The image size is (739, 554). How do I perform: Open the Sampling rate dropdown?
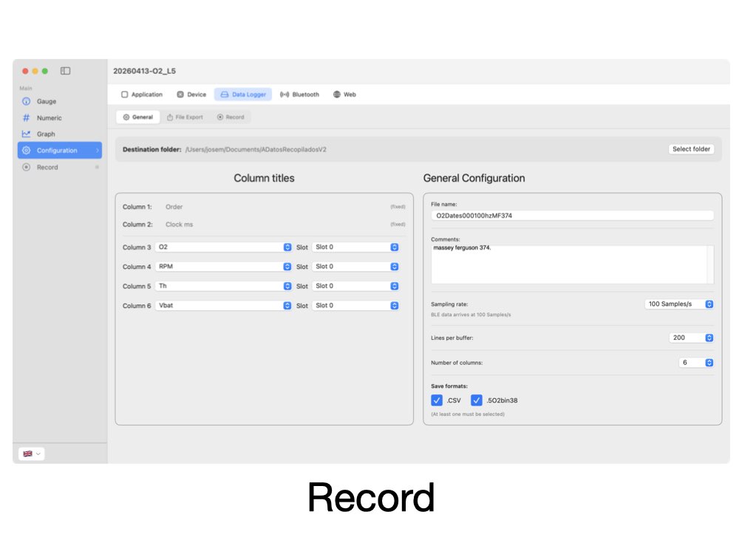[x=678, y=304]
